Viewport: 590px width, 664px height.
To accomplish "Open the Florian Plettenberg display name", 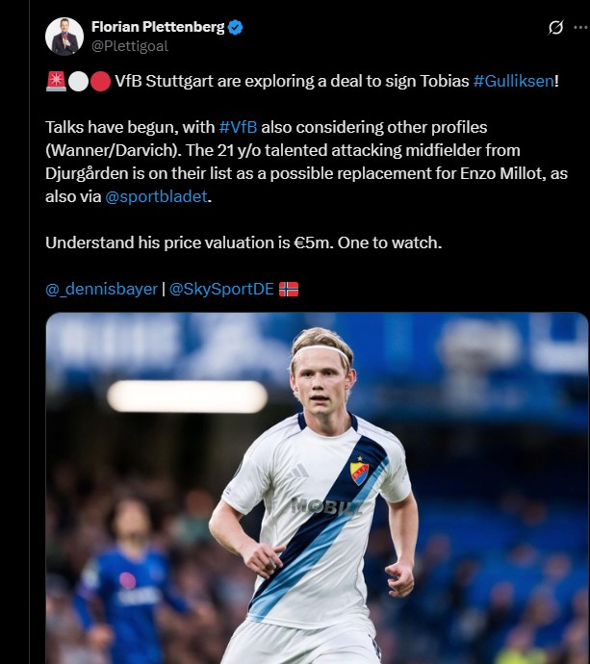I will 158,27.
